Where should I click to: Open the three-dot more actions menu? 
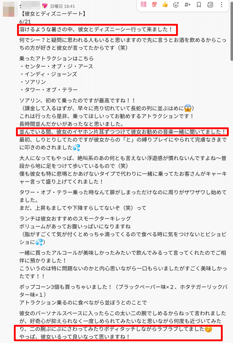point(222,5)
